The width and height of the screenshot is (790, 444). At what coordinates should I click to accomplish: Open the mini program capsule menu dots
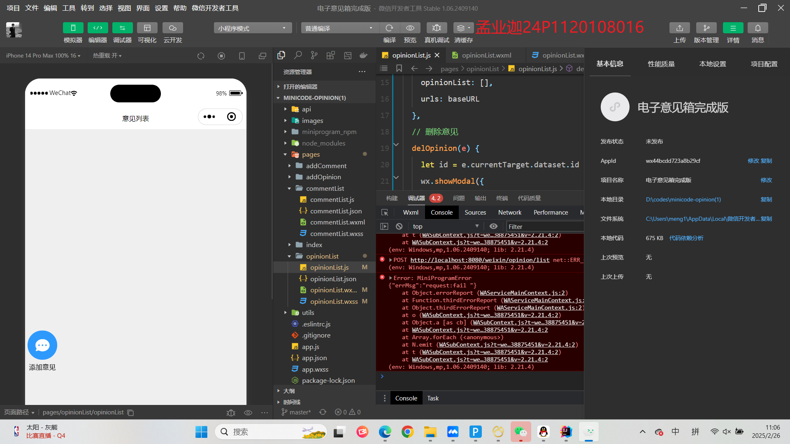(209, 117)
